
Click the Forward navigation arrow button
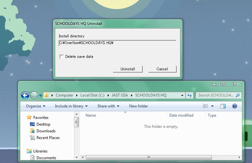[x=34, y=95]
